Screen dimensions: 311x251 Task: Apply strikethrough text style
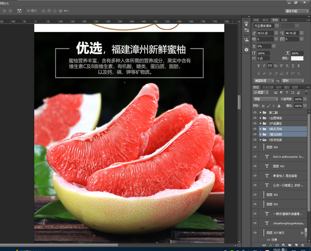[x=299, y=66]
